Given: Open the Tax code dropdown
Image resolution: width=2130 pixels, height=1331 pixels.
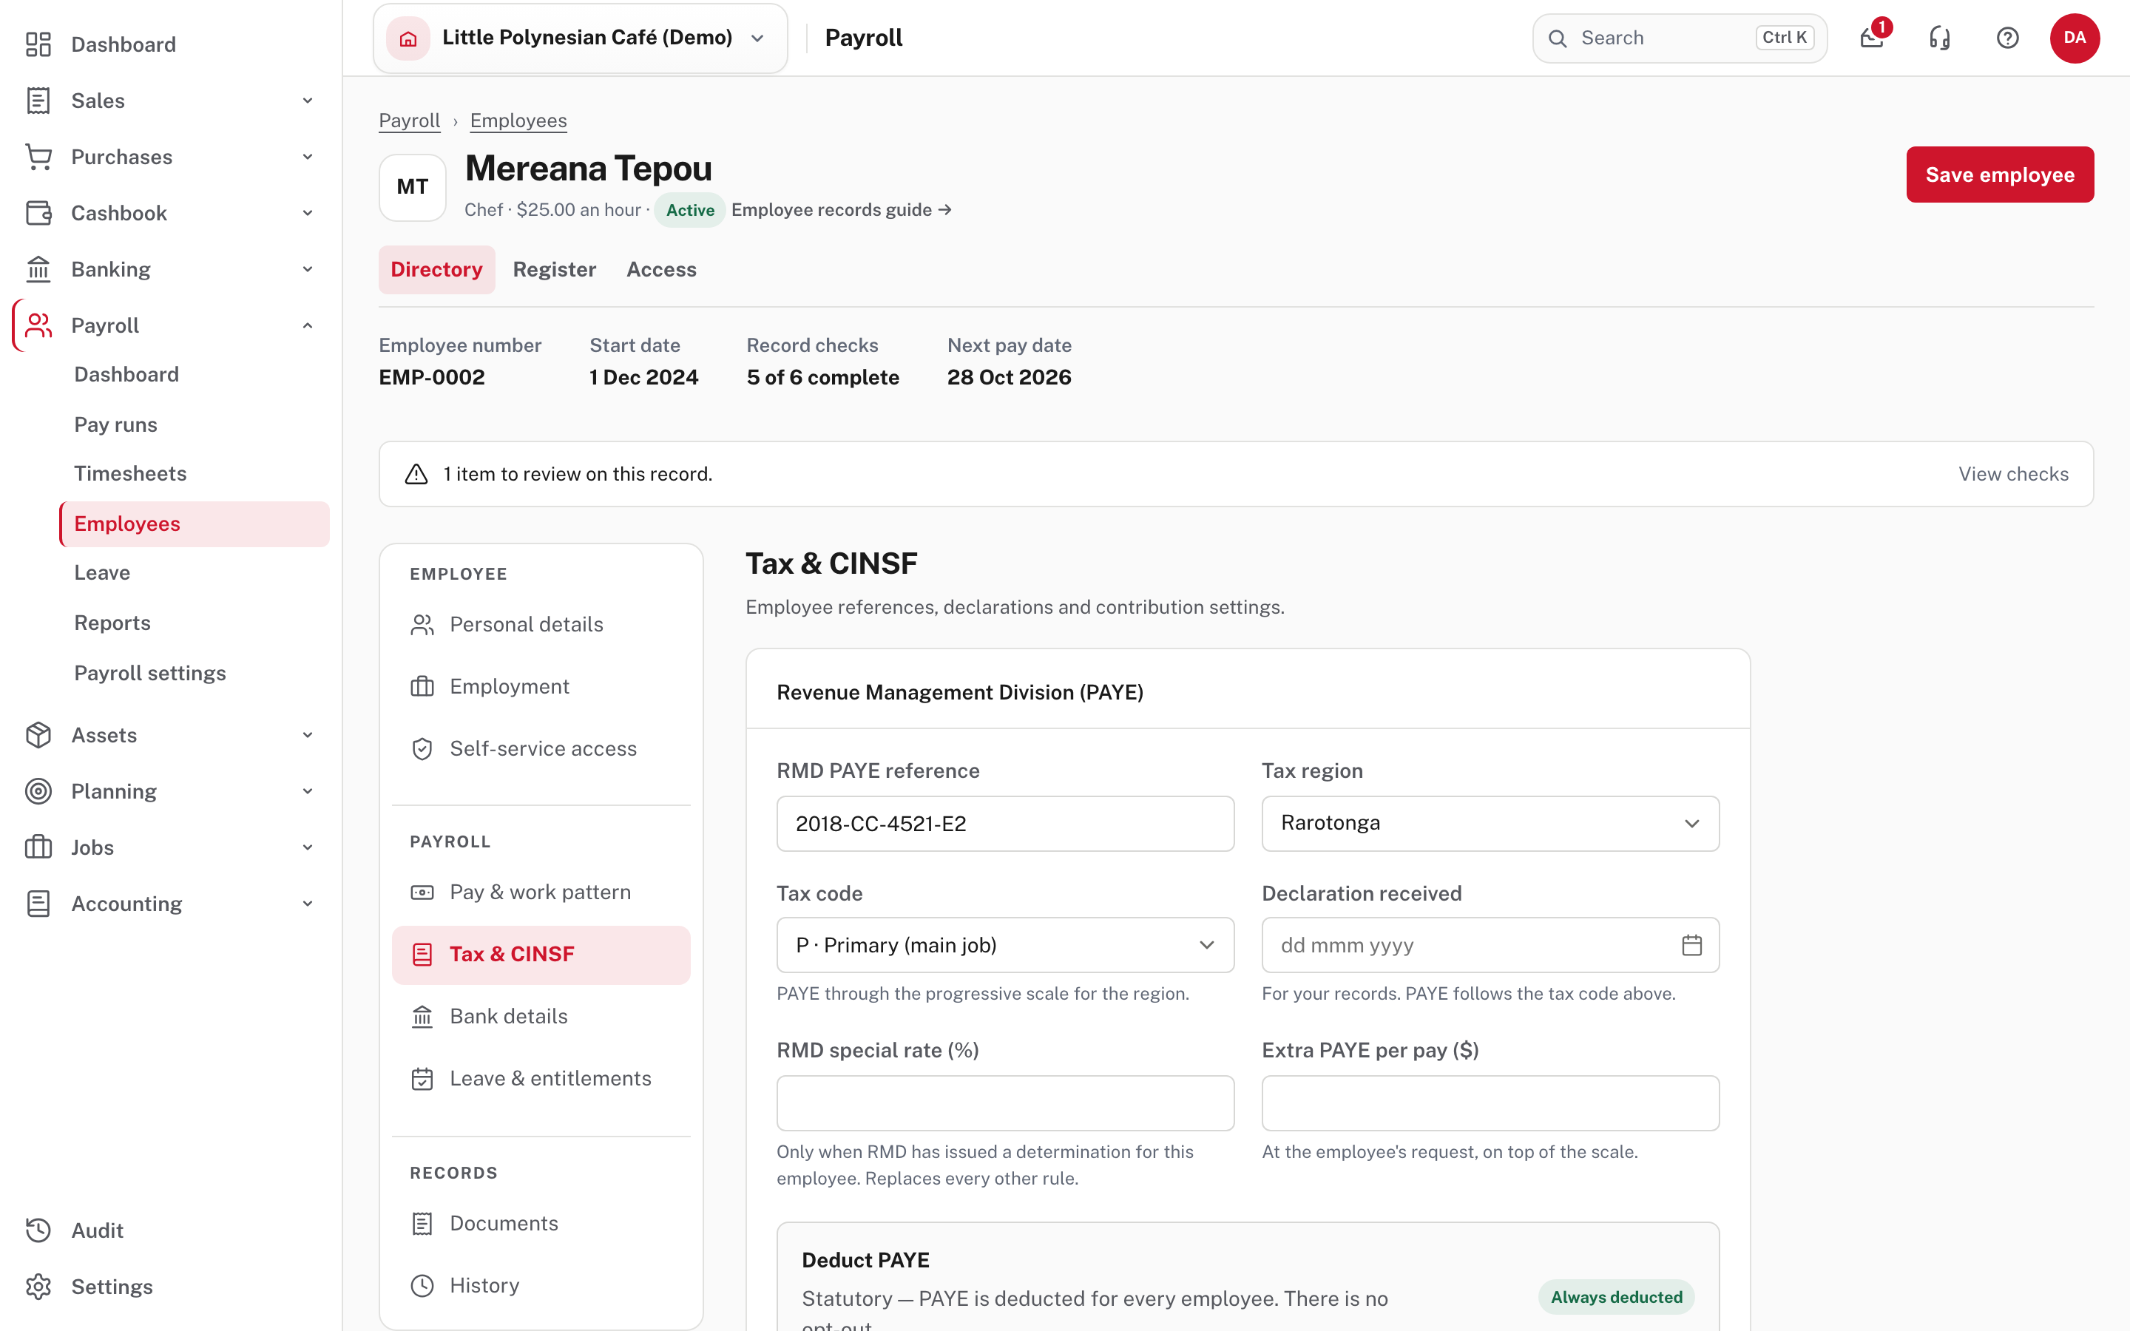Looking at the screenshot, I should tap(1005, 946).
